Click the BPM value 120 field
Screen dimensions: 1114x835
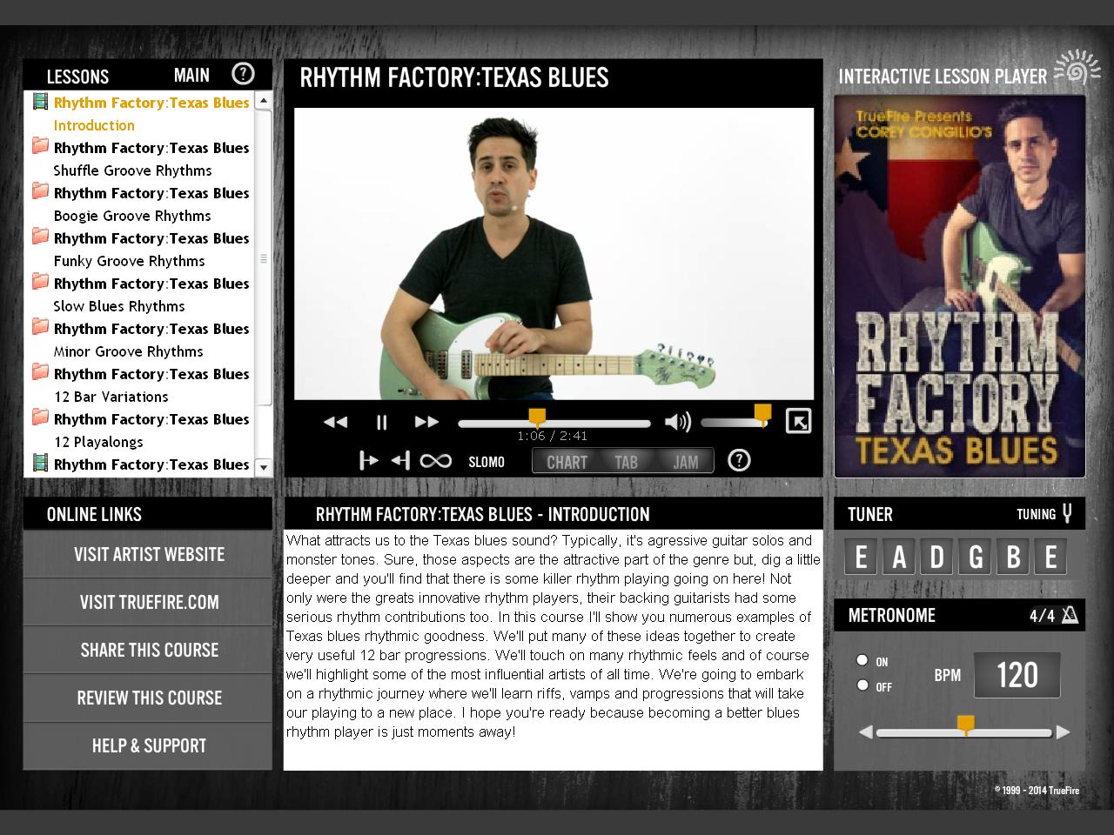[x=1017, y=675]
